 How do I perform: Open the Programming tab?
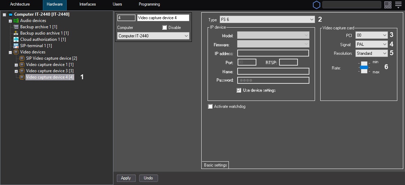[149, 5]
